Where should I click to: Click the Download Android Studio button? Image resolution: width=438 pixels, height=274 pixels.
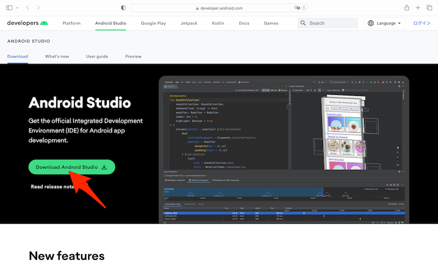[72, 167]
